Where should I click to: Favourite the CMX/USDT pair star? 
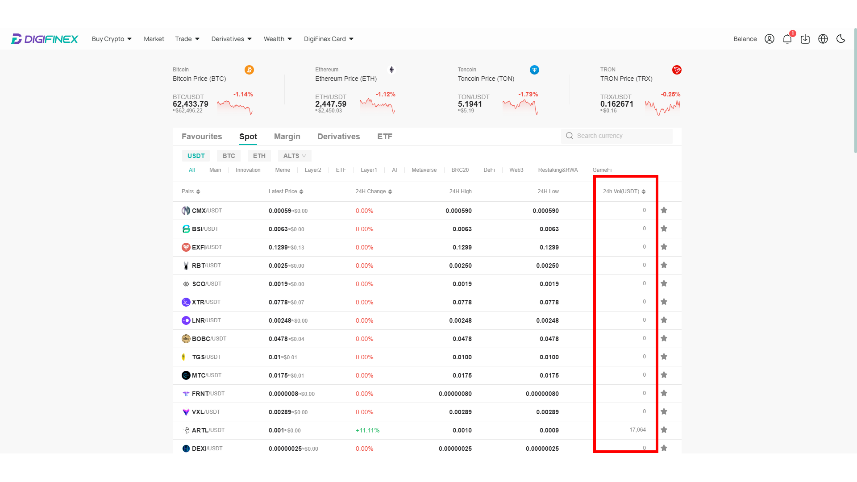pyautogui.click(x=664, y=210)
